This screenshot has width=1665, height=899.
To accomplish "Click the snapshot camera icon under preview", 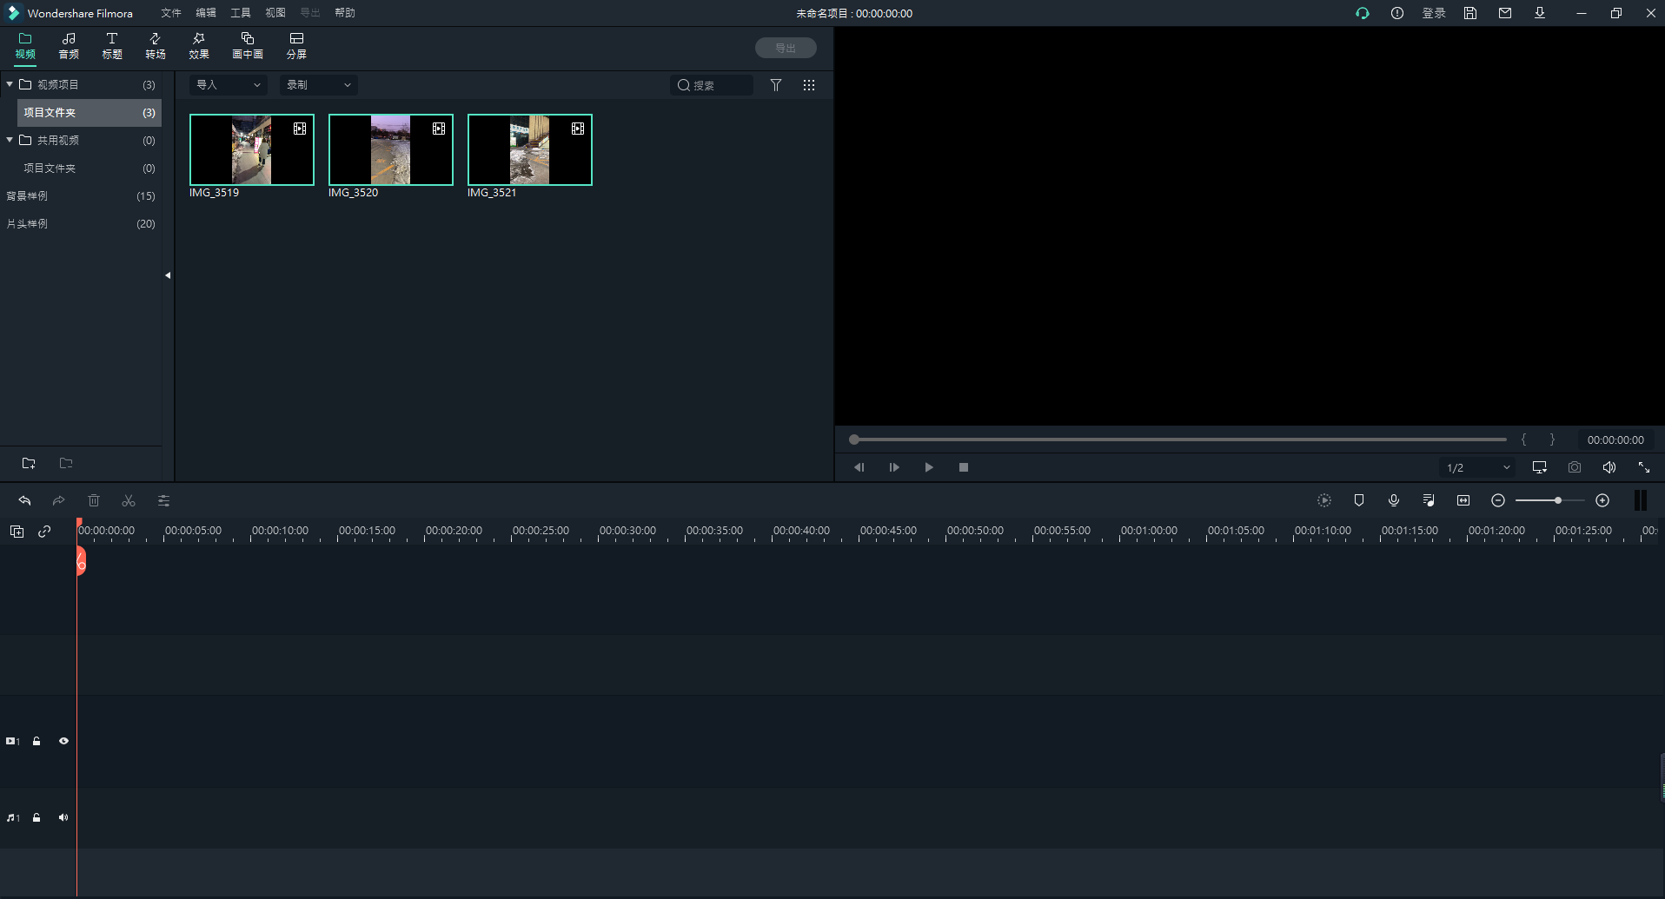I will 1574,467.
